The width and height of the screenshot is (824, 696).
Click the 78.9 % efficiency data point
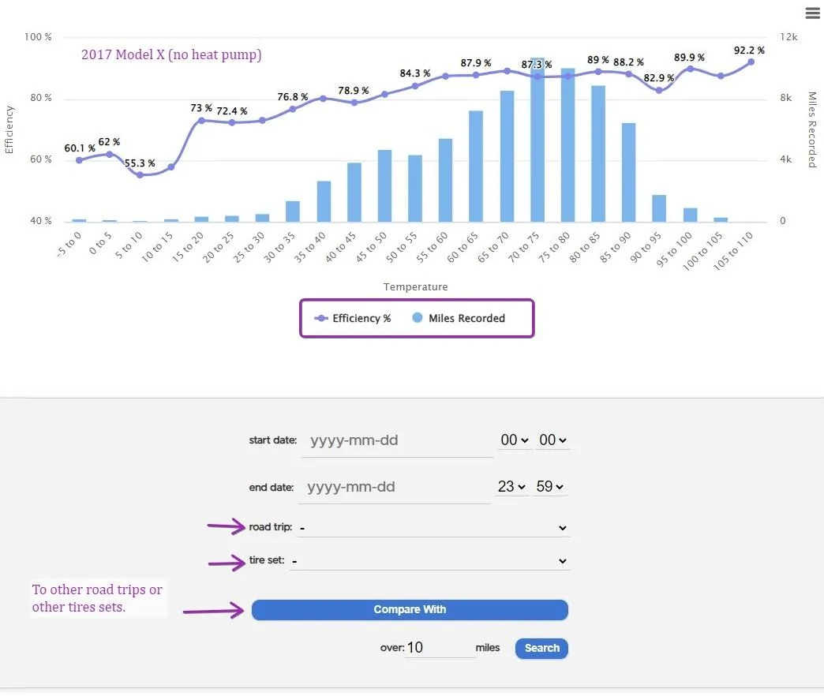tap(354, 103)
